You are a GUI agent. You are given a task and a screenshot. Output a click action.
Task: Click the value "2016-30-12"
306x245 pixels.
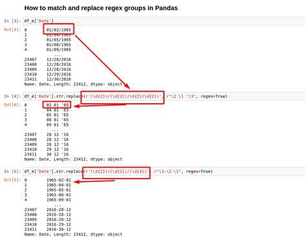(x=59, y=230)
